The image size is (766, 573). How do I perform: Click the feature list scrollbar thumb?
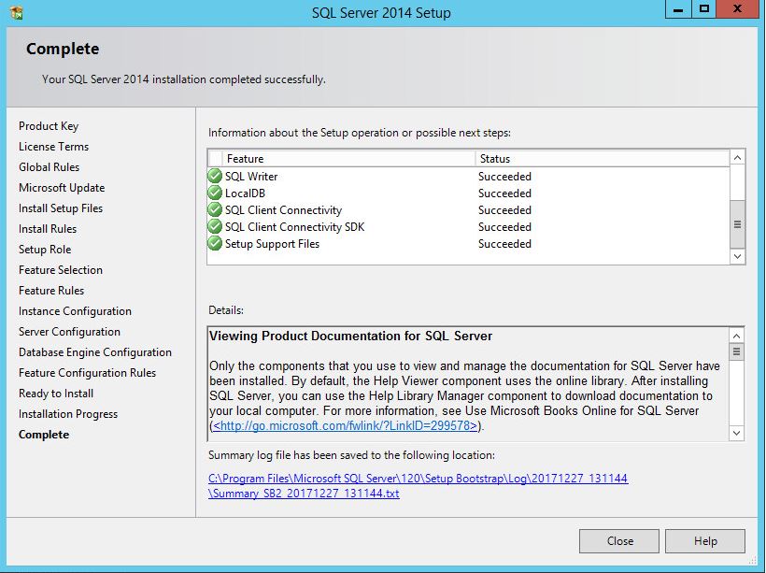738,224
